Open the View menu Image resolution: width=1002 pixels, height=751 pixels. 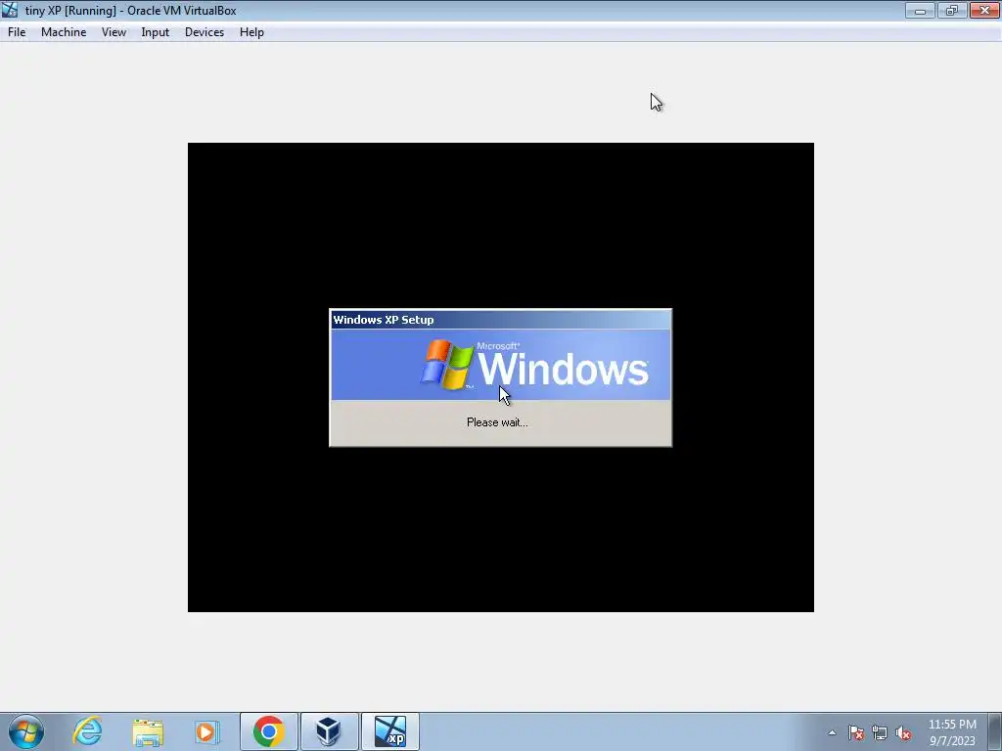114,32
